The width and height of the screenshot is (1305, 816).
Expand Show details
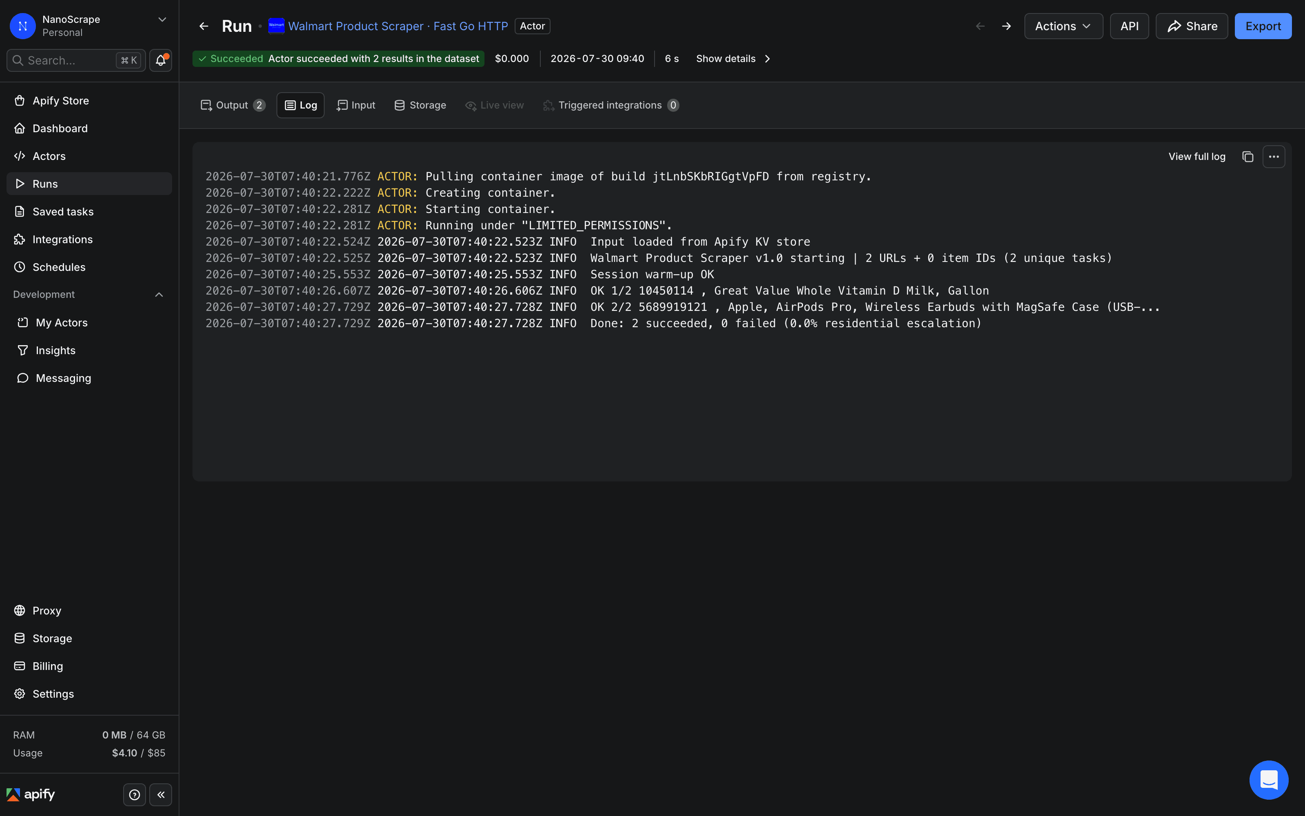[733, 59]
